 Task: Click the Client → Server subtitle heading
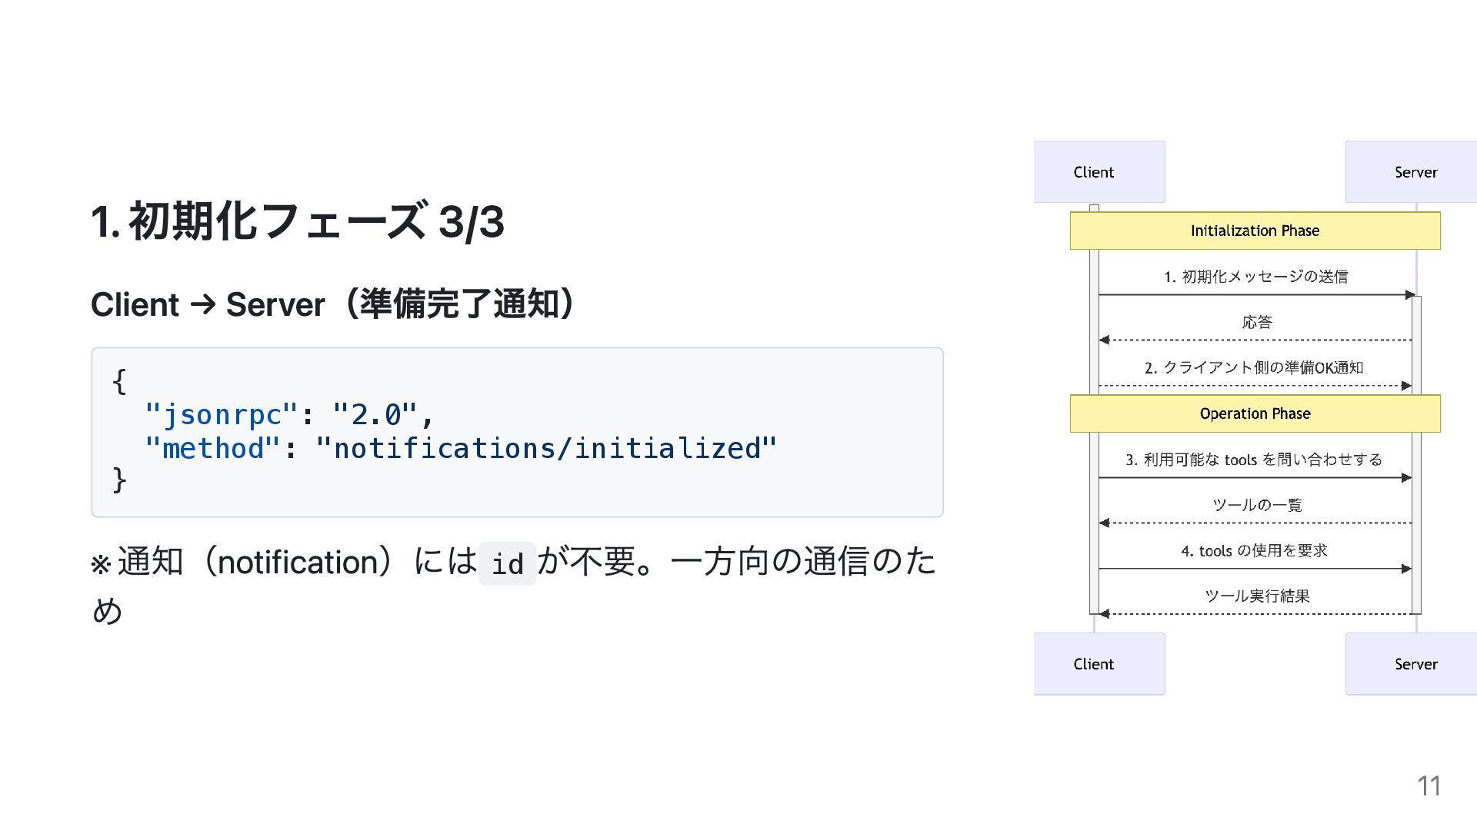pos(332,304)
